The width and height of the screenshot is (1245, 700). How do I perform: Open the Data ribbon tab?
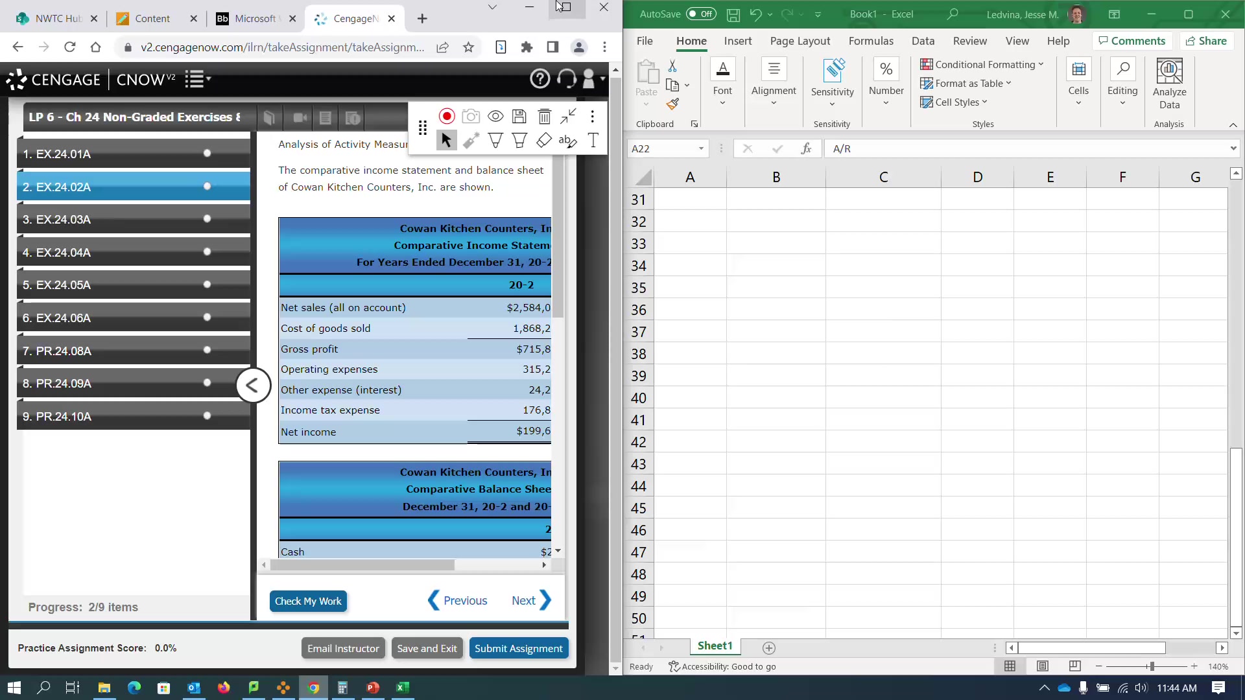coord(923,41)
